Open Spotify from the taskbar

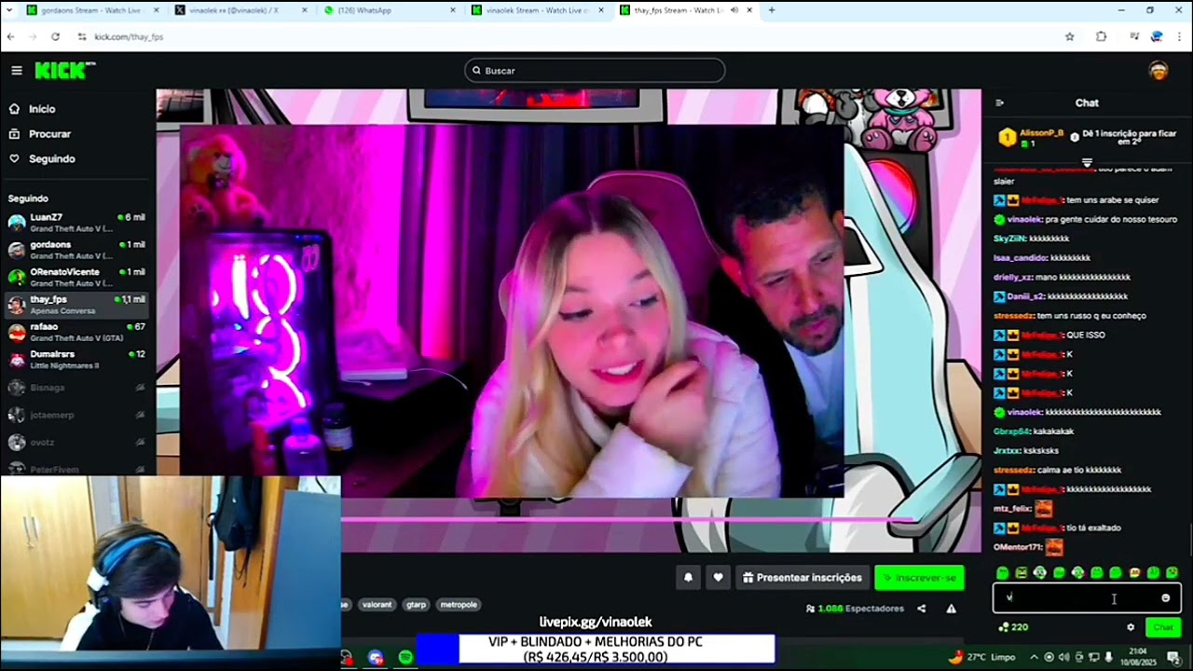[x=405, y=658]
